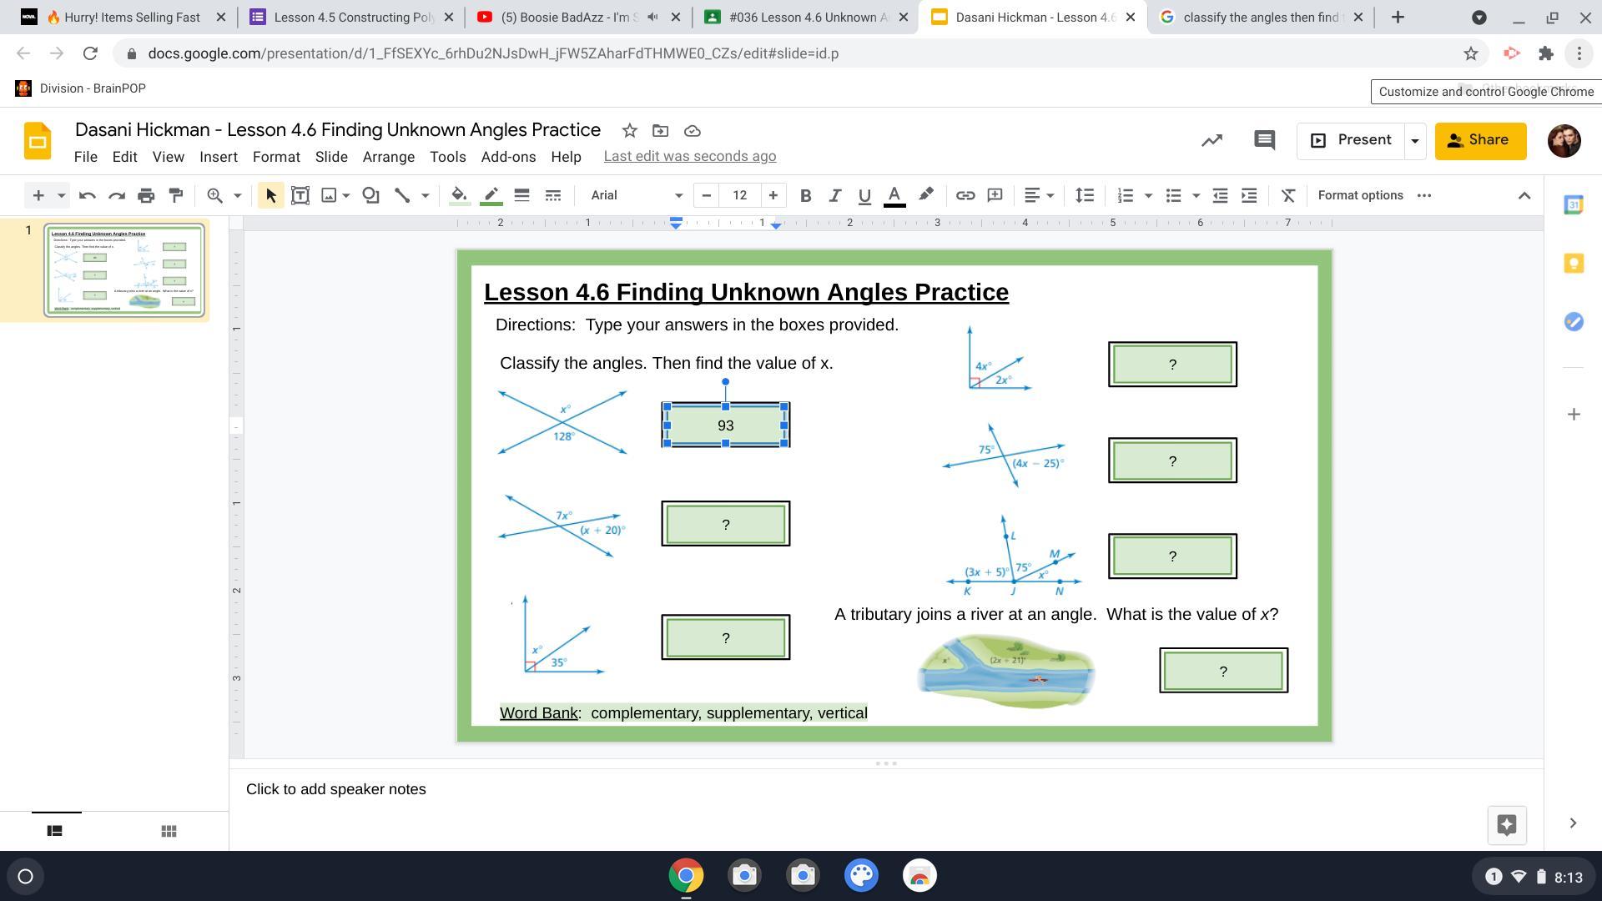Open the Zoom dropdown arrow
The height and width of the screenshot is (901, 1602).
237,195
